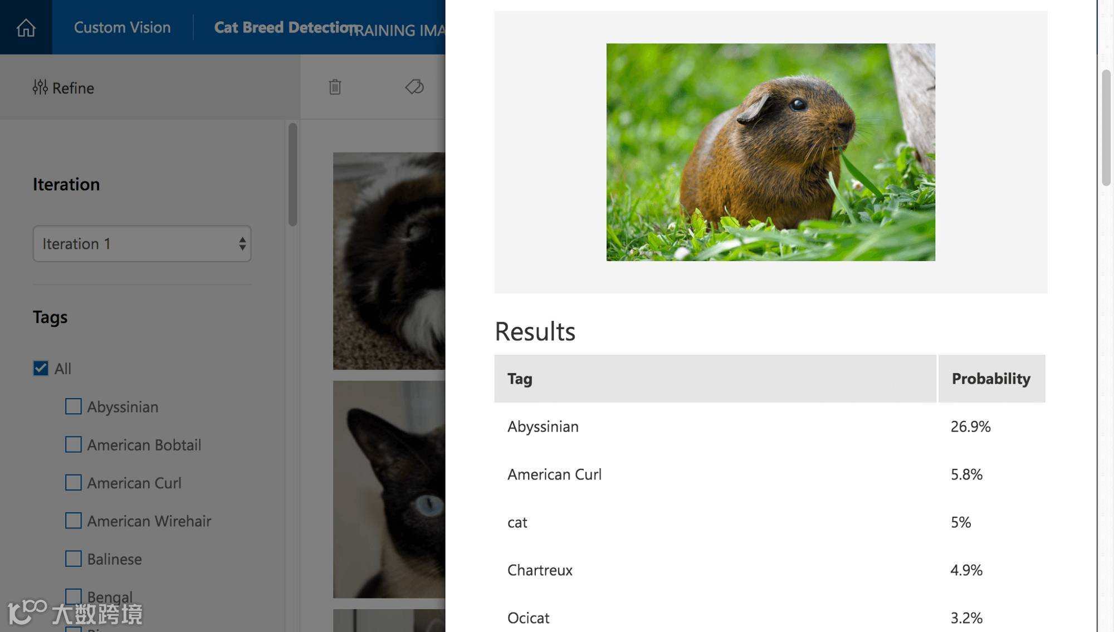
Task: Check the Abyssinian tag checkbox
Action: [74, 406]
